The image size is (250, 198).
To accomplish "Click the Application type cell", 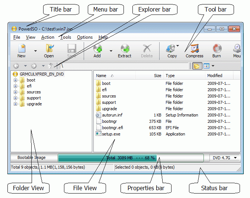I will [175, 134].
